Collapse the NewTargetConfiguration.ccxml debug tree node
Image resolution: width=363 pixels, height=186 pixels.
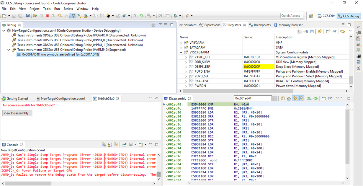[x=4, y=30]
